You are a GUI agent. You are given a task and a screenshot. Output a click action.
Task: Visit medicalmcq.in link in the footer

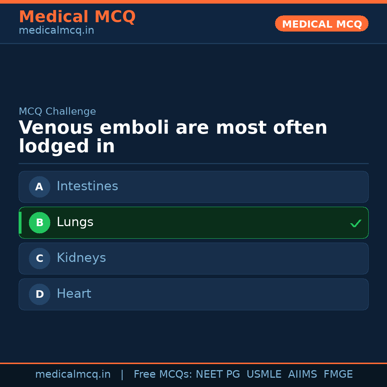pyautogui.click(x=73, y=374)
